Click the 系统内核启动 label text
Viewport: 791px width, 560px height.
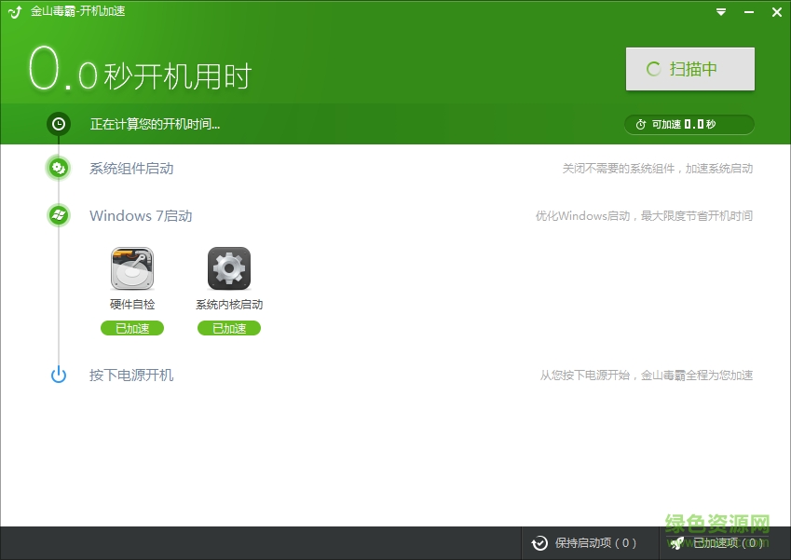(x=229, y=304)
